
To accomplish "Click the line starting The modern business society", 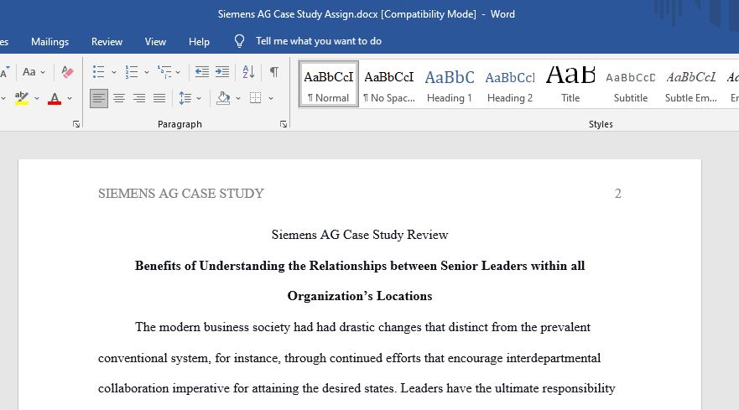I will pyautogui.click(x=362, y=327).
